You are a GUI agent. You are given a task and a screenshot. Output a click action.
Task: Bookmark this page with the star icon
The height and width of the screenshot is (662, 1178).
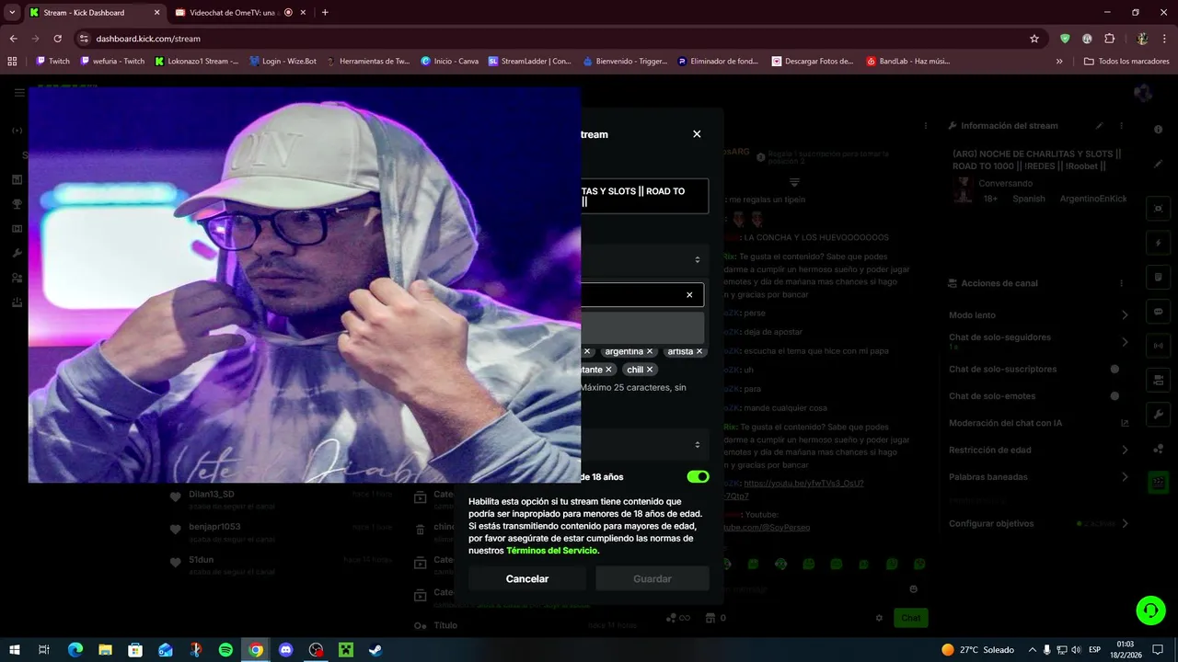(1034, 39)
